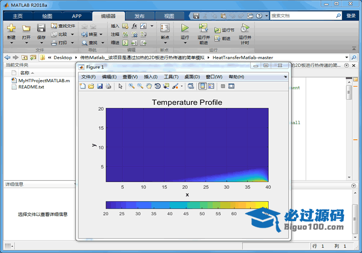Click the Compare (比较) button

tap(59, 34)
